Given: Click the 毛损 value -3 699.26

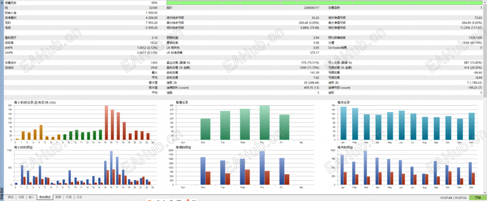Looking at the screenshot, I should tap(151, 28).
